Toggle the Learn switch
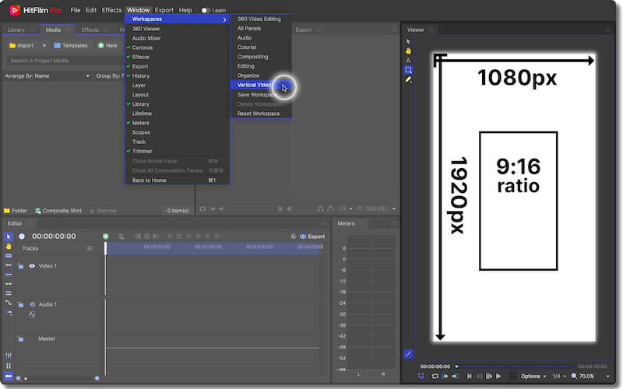This screenshot has height=389, width=623. [x=205, y=10]
